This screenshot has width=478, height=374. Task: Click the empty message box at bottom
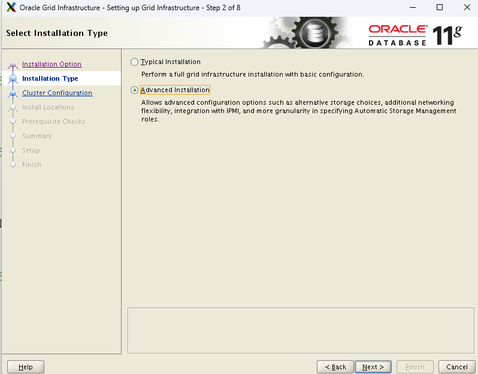(301, 331)
